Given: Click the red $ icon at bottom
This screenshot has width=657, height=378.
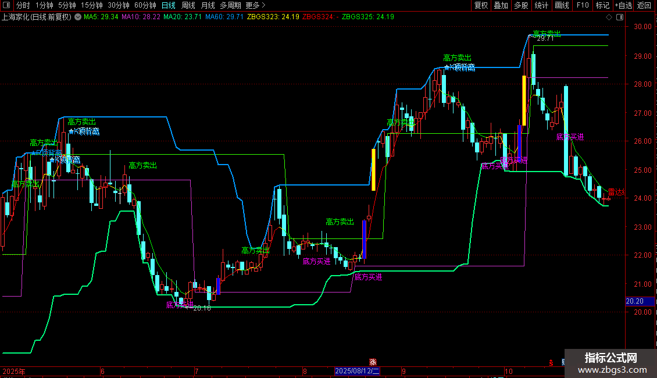Looking at the screenshot, I should [x=551, y=363].
